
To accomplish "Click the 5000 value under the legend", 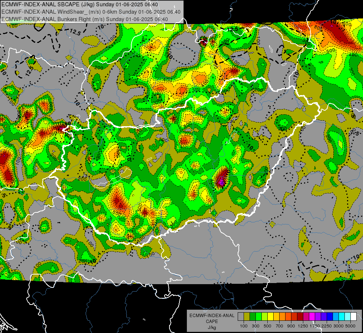I will pos(350,326).
